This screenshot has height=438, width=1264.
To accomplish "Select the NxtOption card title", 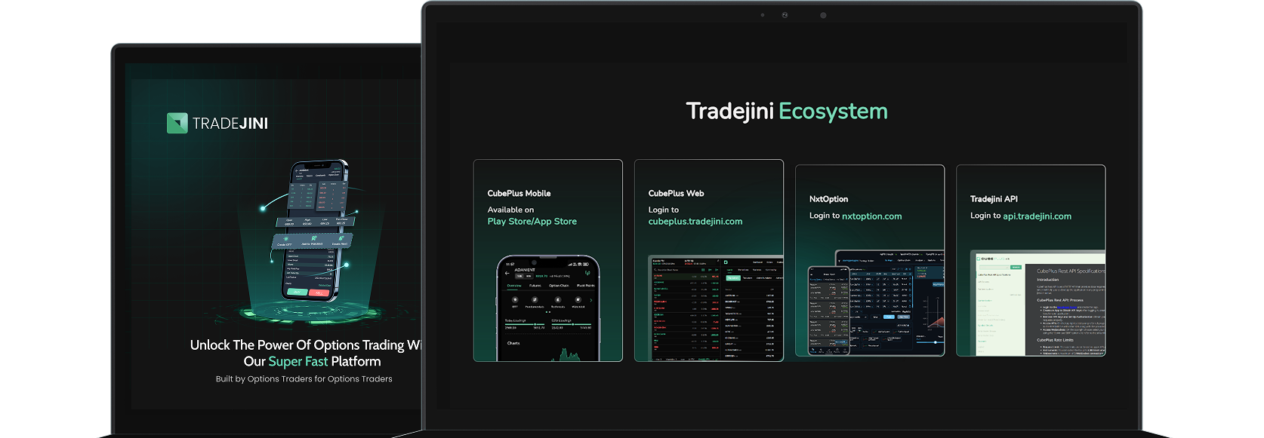I will tap(828, 199).
